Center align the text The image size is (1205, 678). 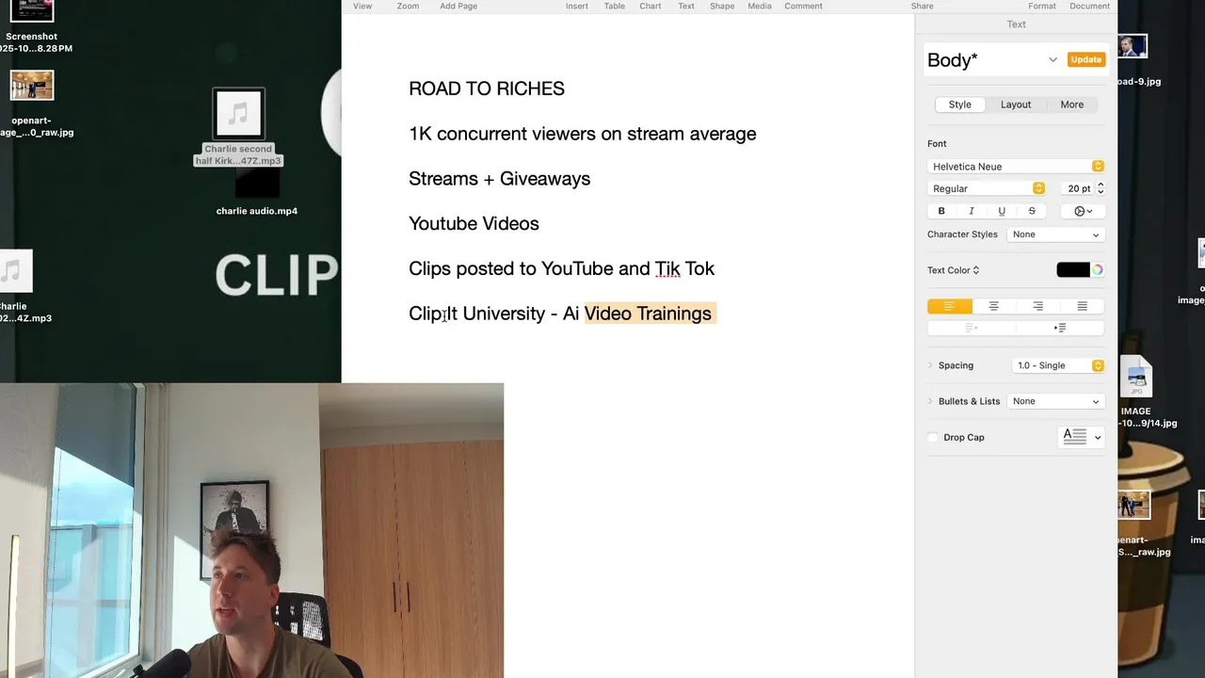coord(993,306)
